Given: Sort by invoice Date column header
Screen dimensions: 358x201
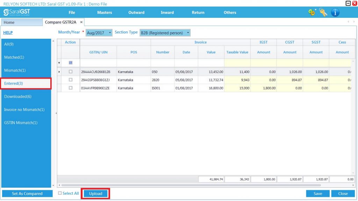Looking at the screenshot, I should [186, 52].
